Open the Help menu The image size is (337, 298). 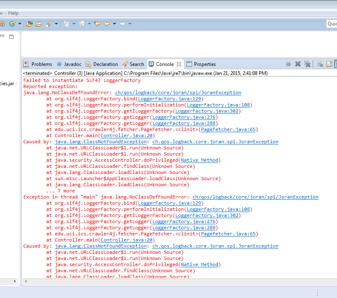[13, 13]
